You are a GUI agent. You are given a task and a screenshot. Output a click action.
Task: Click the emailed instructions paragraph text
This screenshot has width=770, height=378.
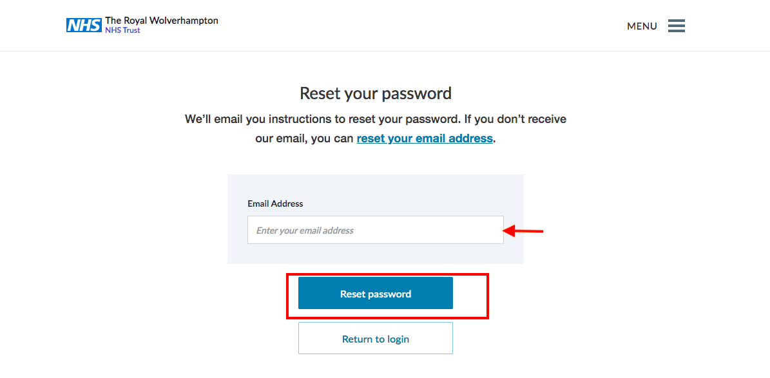(376, 129)
